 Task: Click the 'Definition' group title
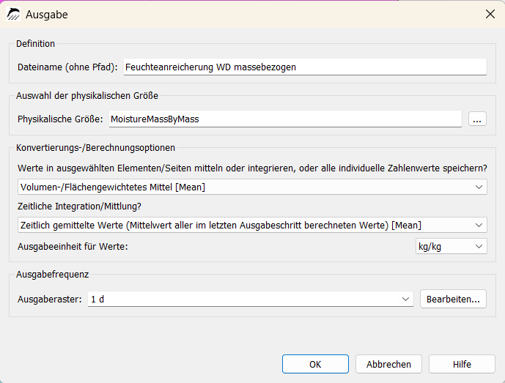pyautogui.click(x=35, y=43)
